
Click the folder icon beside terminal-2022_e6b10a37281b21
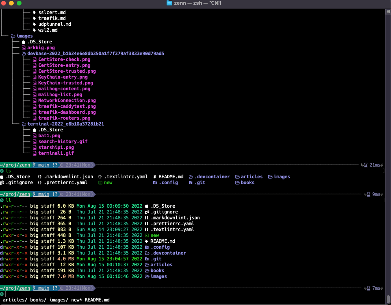[24, 124]
